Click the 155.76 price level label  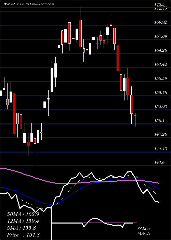(161, 93)
